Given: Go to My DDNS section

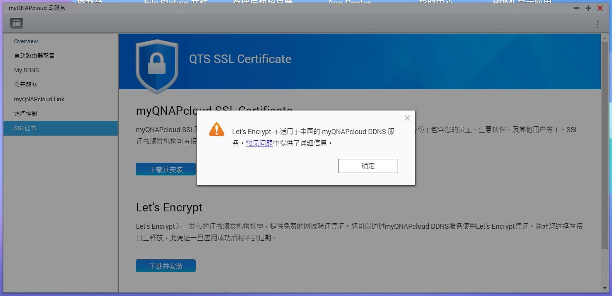Looking at the screenshot, I should [26, 70].
